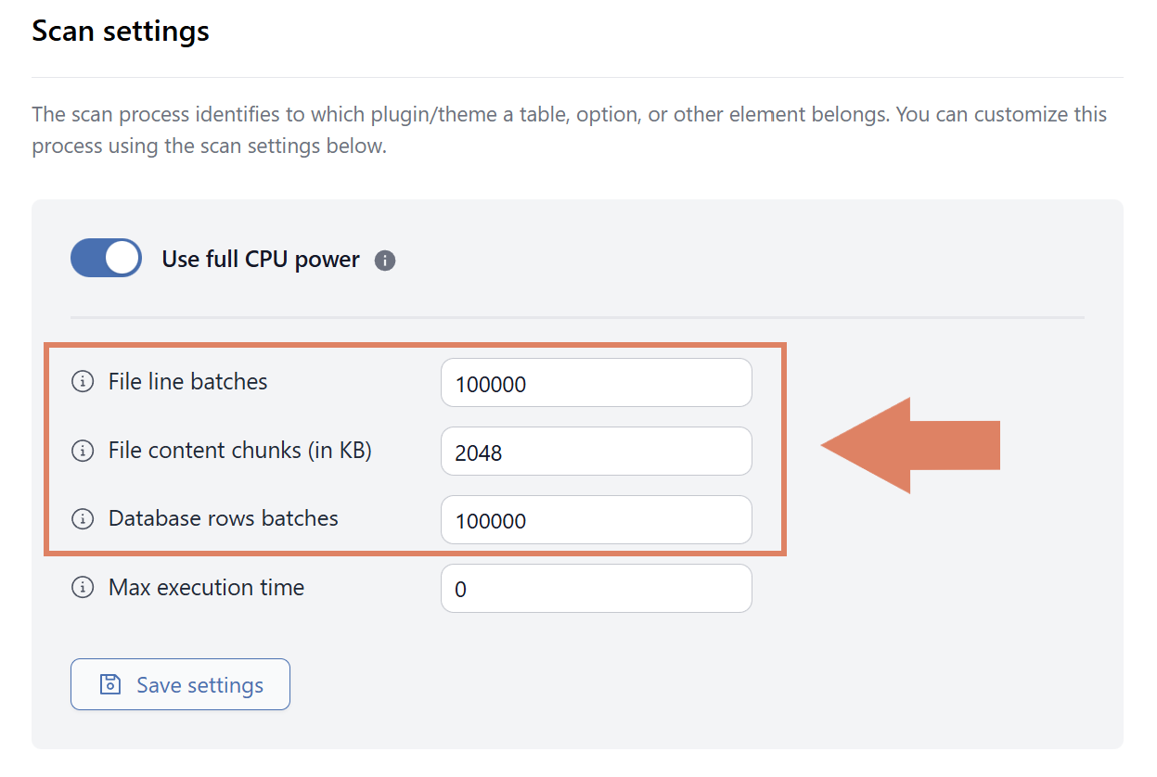Click the Scan settings heading
This screenshot has height=777, width=1157.
point(121,32)
